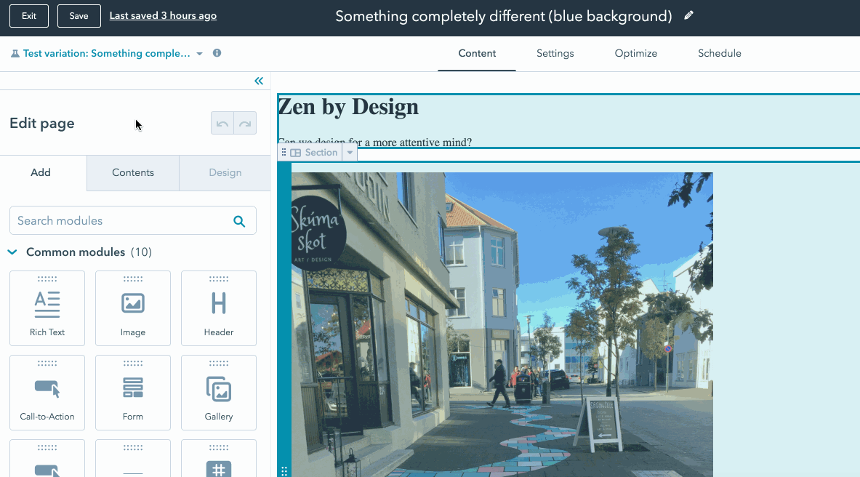Select the Header module
Viewport: 860px width, 477px height.
(219, 308)
